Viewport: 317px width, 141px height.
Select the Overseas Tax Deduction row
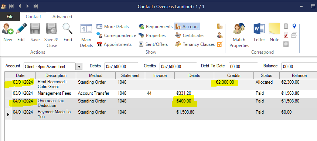(161, 103)
